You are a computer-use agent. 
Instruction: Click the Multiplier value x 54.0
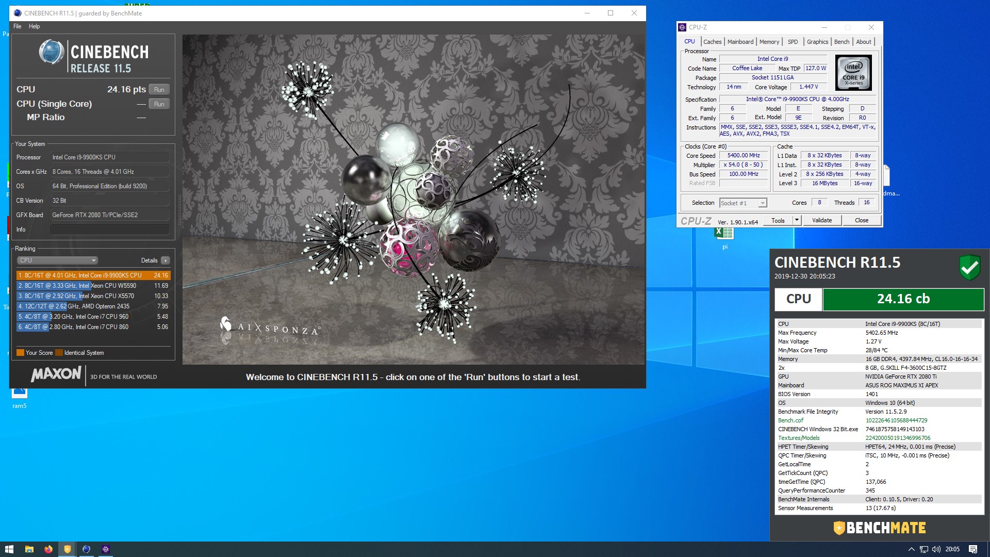(744, 165)
